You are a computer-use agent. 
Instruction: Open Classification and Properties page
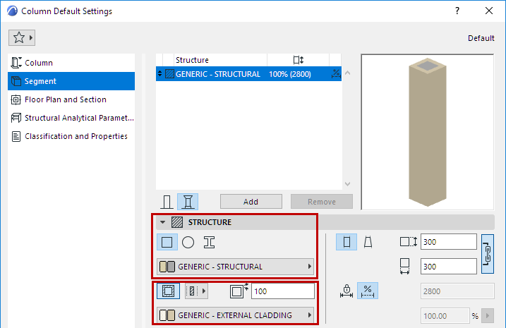[x=71, y=136]
